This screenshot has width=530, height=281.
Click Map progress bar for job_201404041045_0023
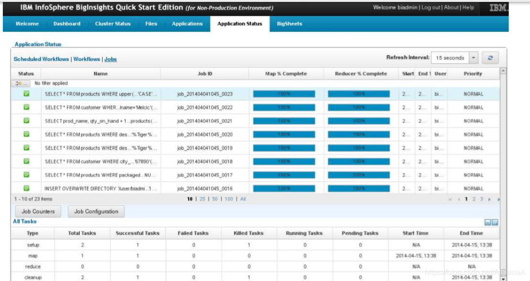pos(284,94)
